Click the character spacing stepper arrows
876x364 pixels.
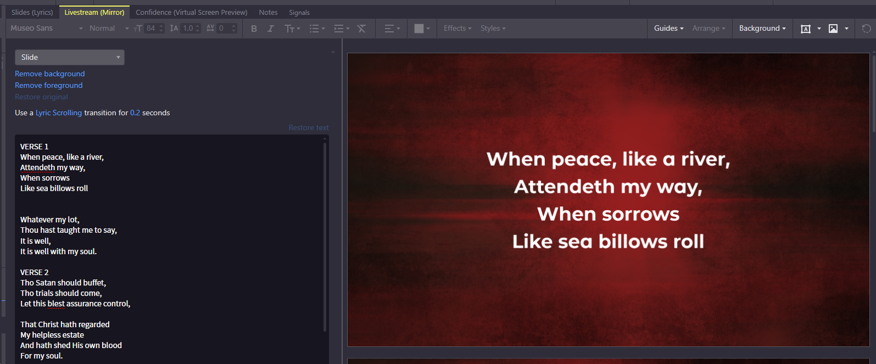[x=234, y=29]
